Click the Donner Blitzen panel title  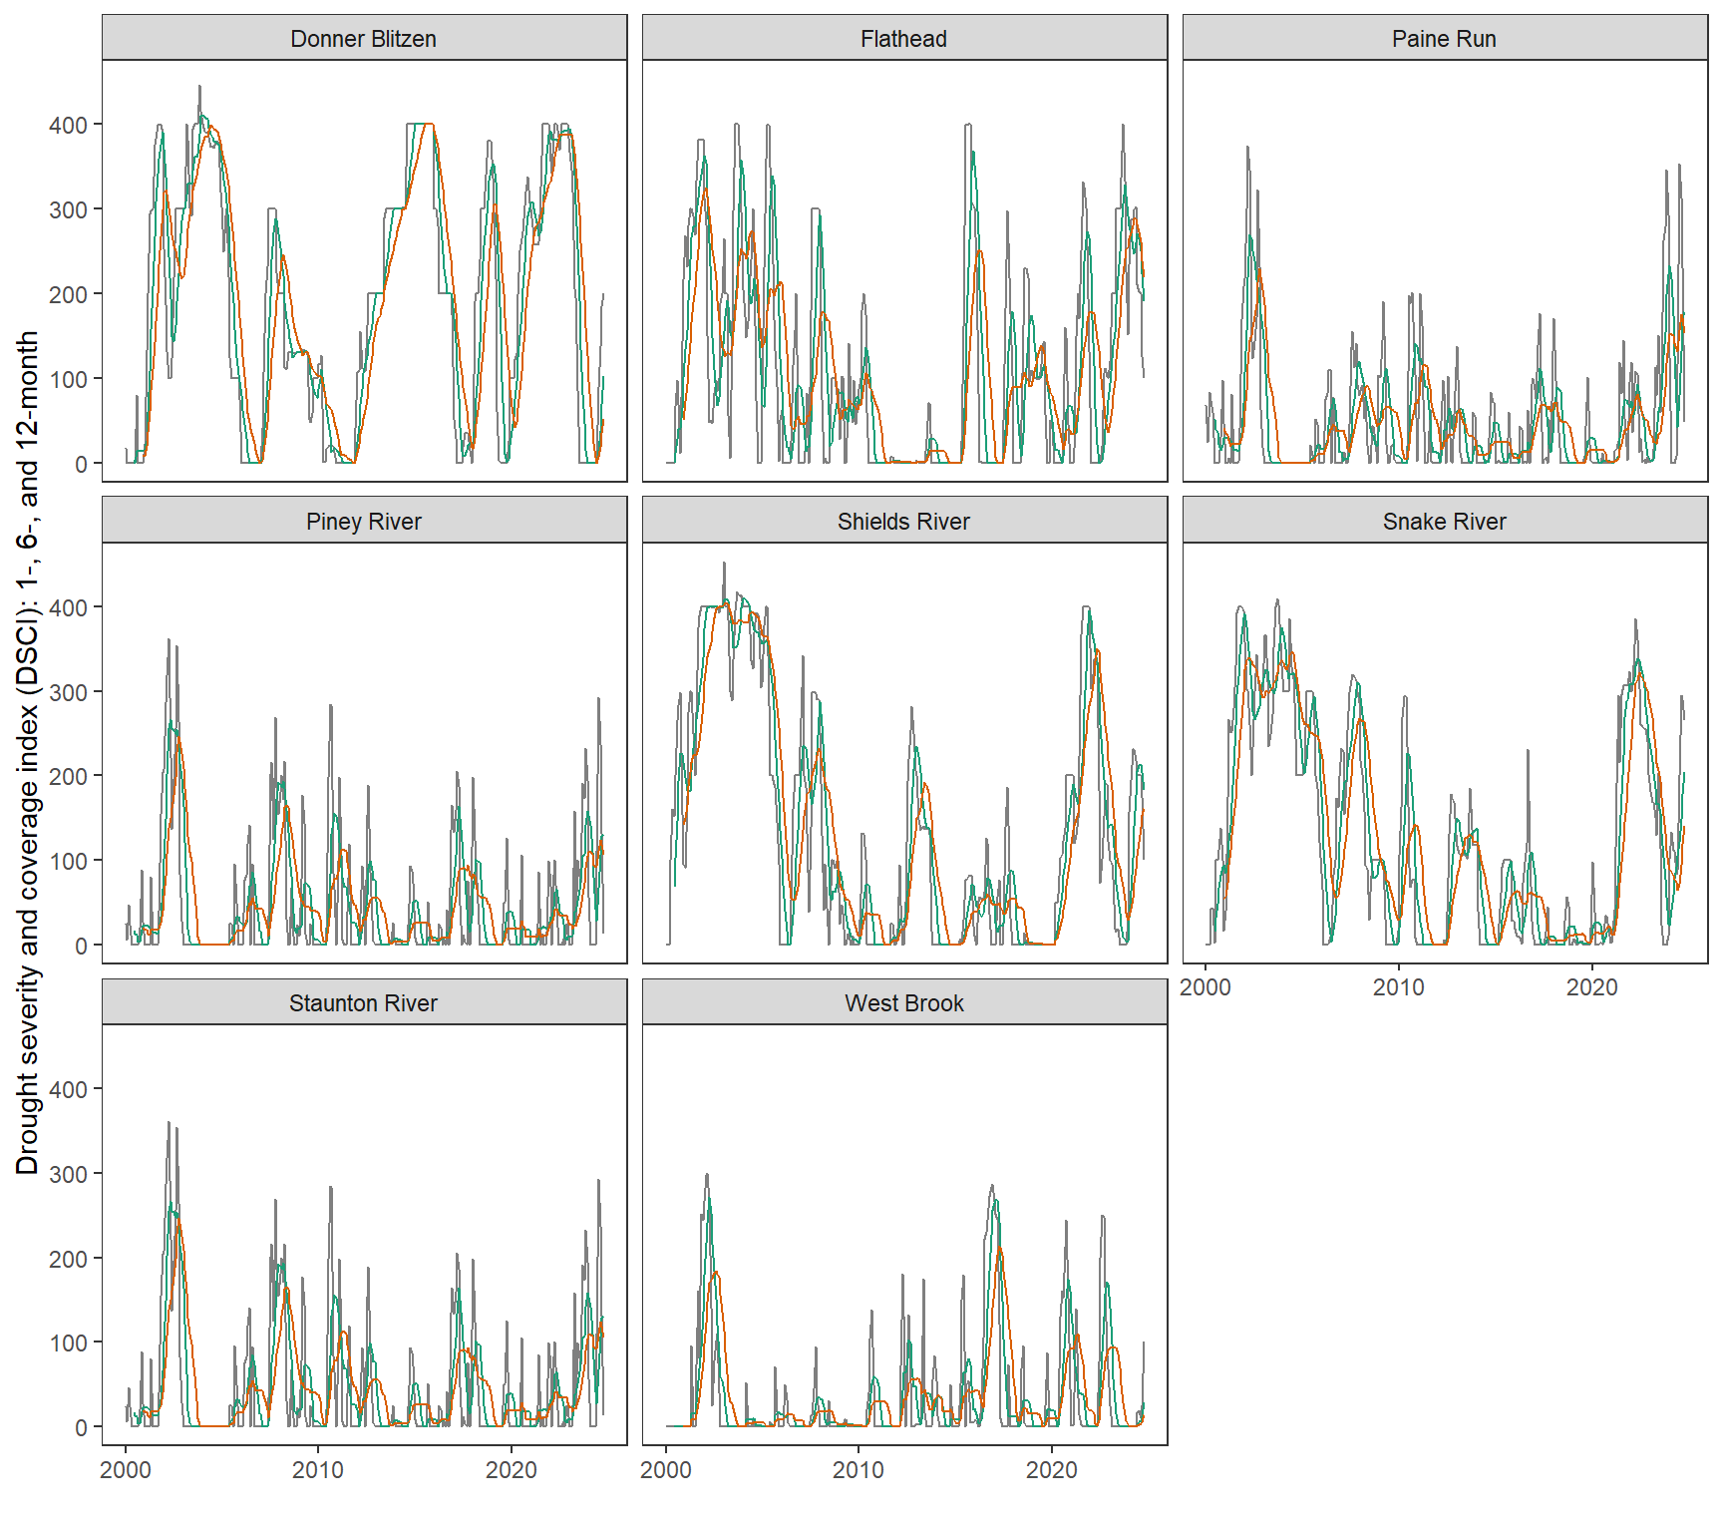[x=364, y=39]
